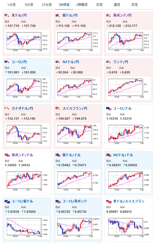Open the 週足 weekly tab
The width and height of the screenshot is (156, 244).
point(117,5)
